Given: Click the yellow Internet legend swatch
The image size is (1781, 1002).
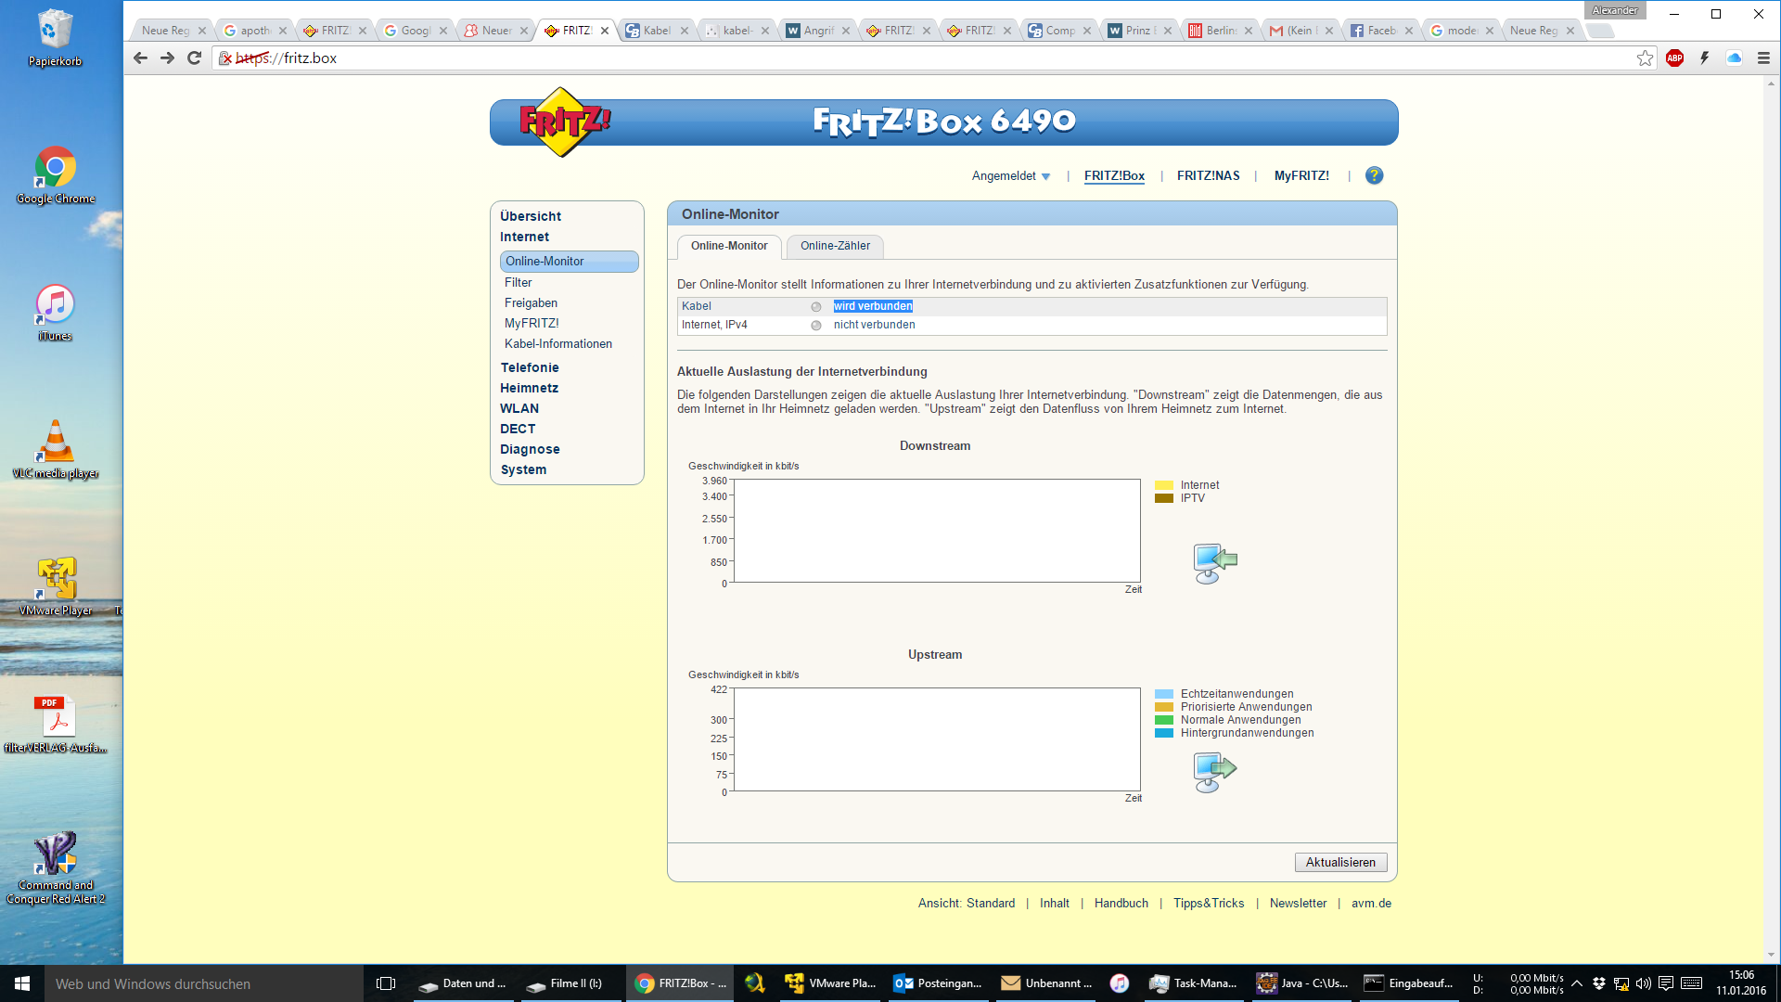Looking at the screenshot, I should [x=1164, y=485].
